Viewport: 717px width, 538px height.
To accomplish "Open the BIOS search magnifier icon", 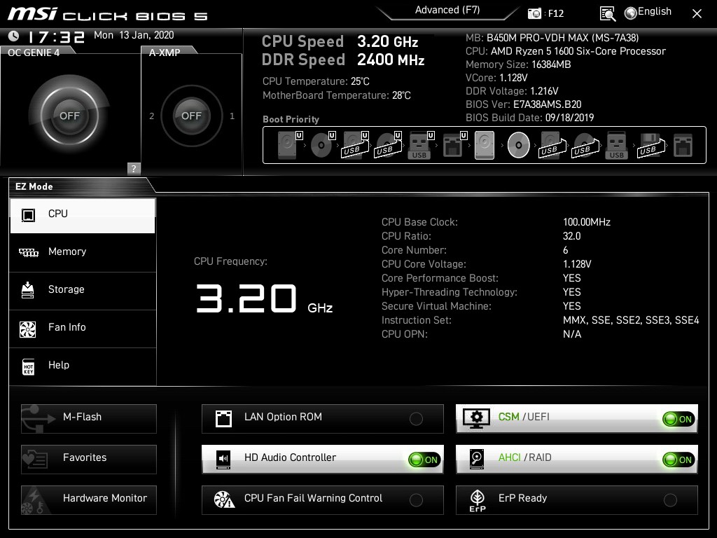I will click(607, 14).
